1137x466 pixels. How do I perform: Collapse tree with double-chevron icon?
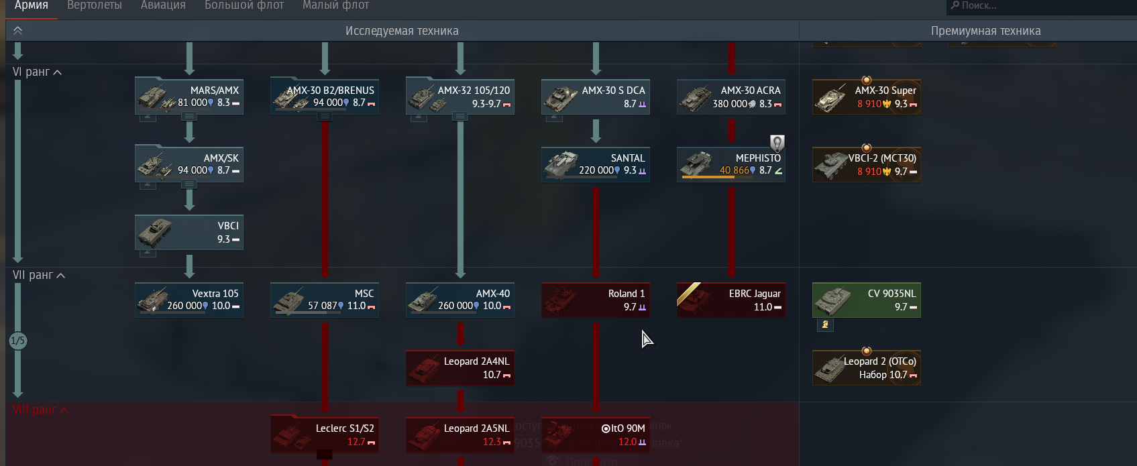(x=17, y=31)
